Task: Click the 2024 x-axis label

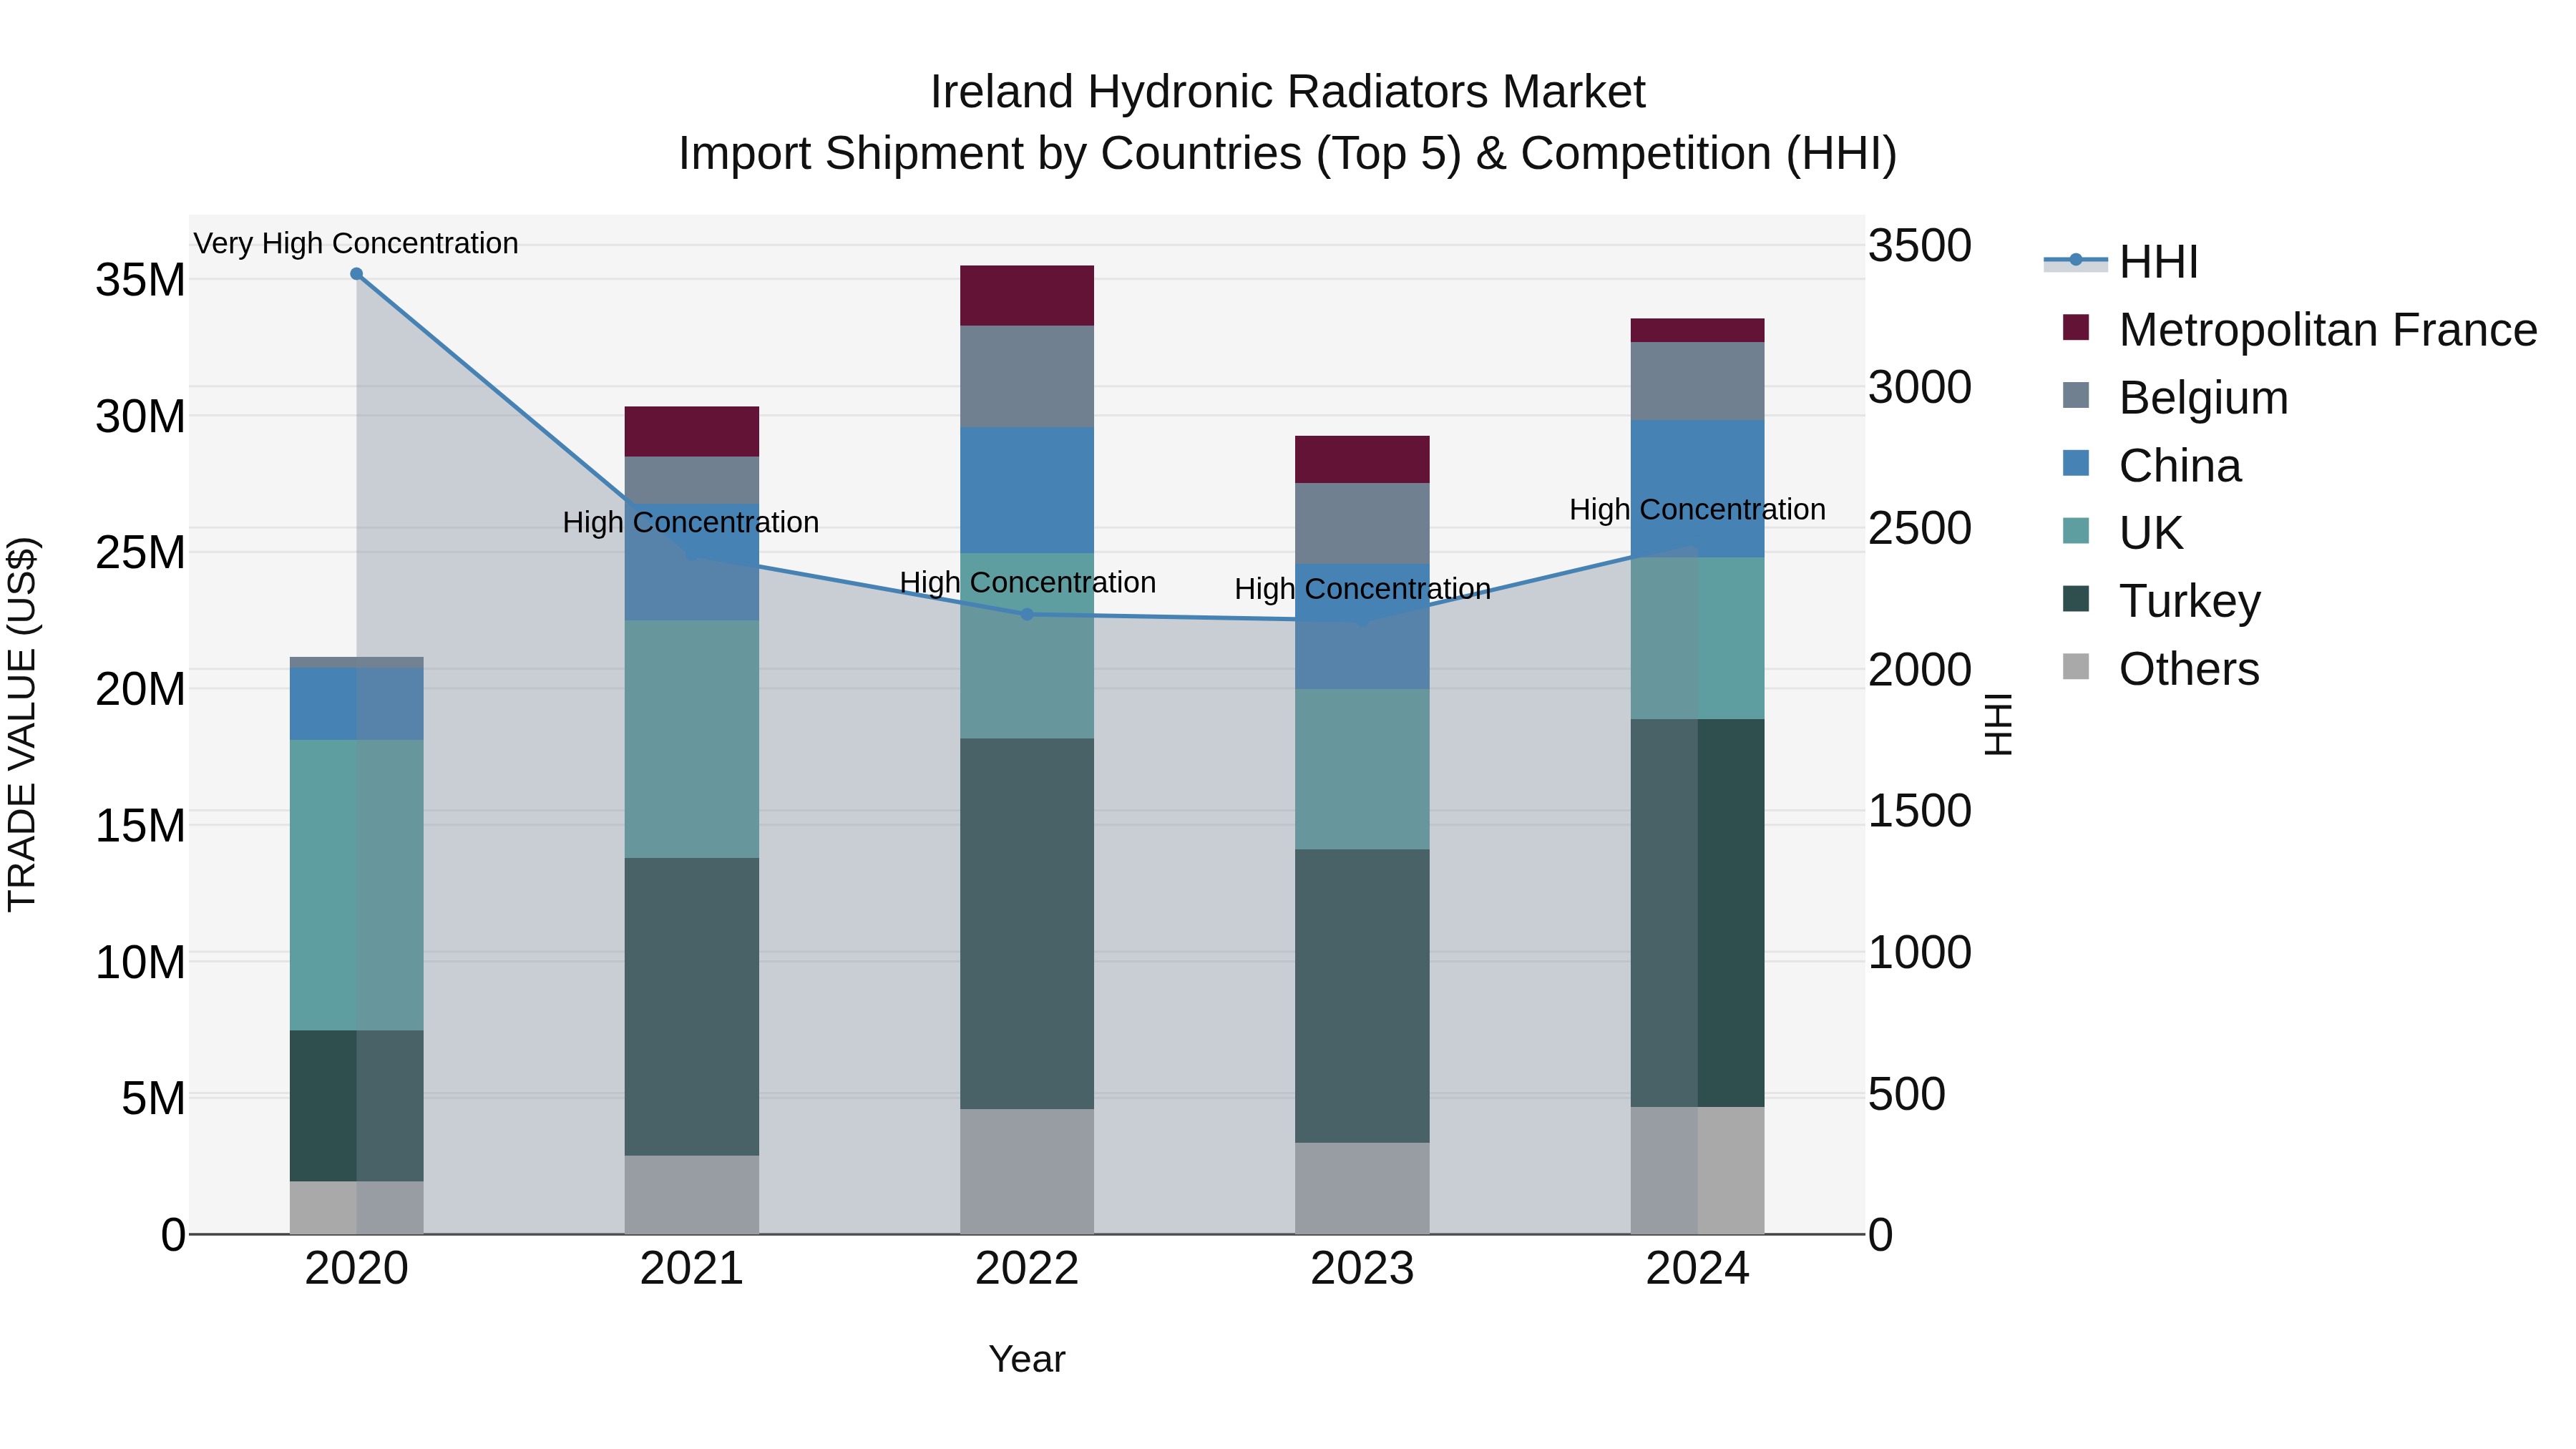Action: click(1698, 1269)
